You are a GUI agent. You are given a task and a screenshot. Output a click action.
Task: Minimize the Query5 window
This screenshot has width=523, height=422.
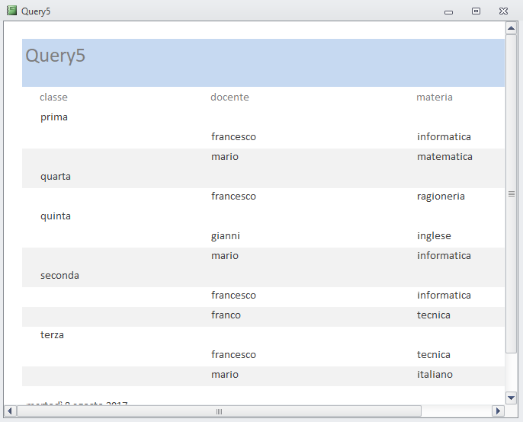(x=448, y=11)
